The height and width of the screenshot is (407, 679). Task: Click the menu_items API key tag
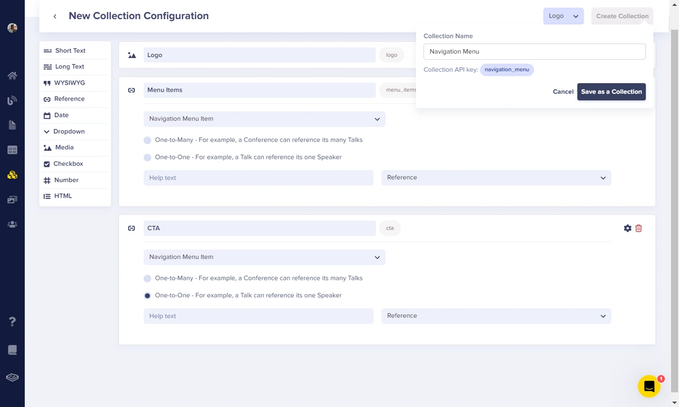398,90
